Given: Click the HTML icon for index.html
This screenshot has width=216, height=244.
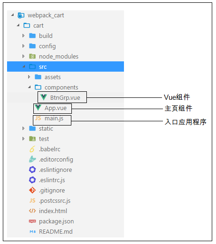Looking at the screenshot, I should tap(32, 211).
